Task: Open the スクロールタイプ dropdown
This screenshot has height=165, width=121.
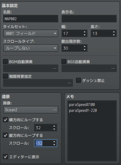Action: point(31,48)
